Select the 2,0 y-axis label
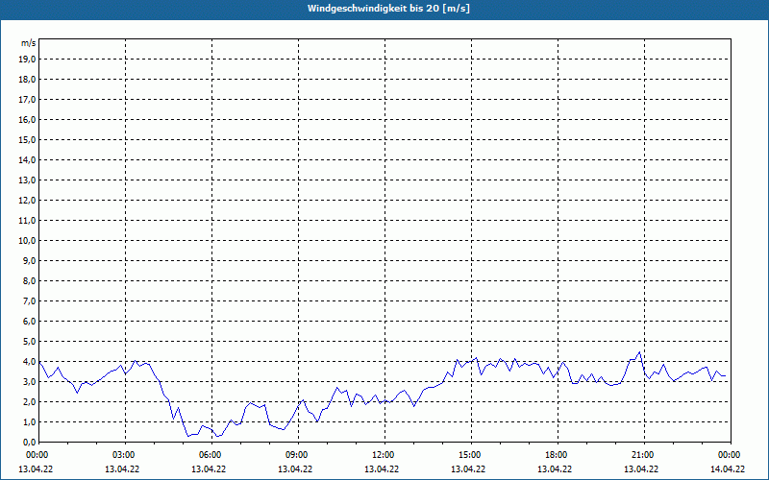Screen dimensions: 769x480 tap(30, 401)
